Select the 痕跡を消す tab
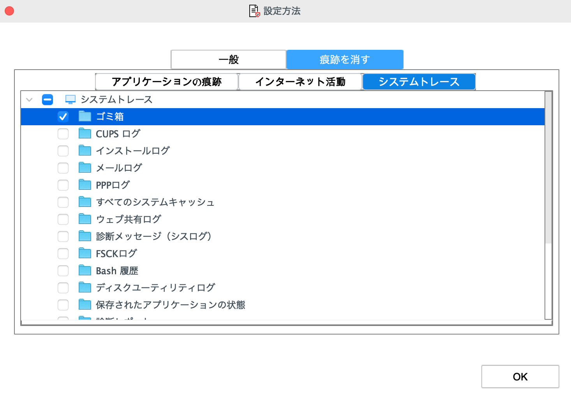This screenshot has width=571, height=403. pos(345,60)
